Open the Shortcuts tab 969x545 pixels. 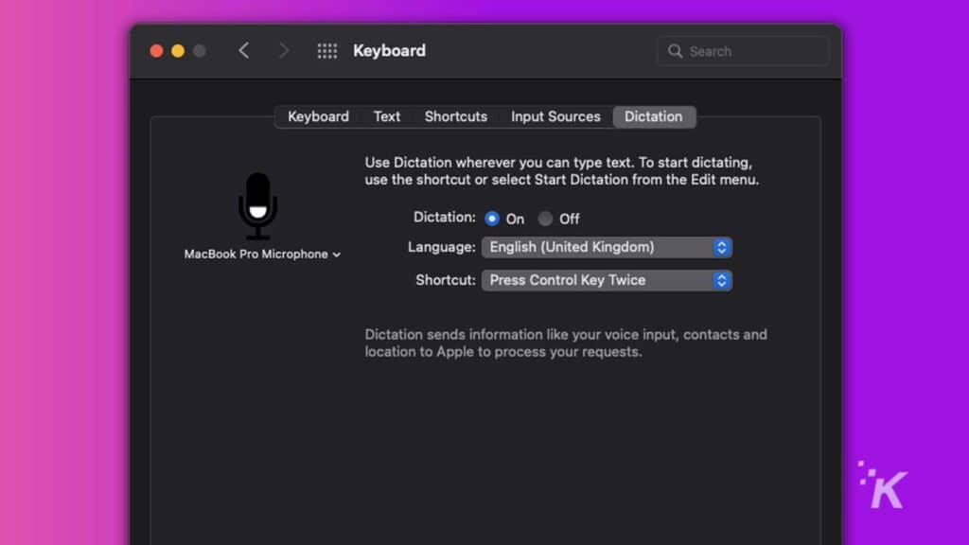(455, 116)
